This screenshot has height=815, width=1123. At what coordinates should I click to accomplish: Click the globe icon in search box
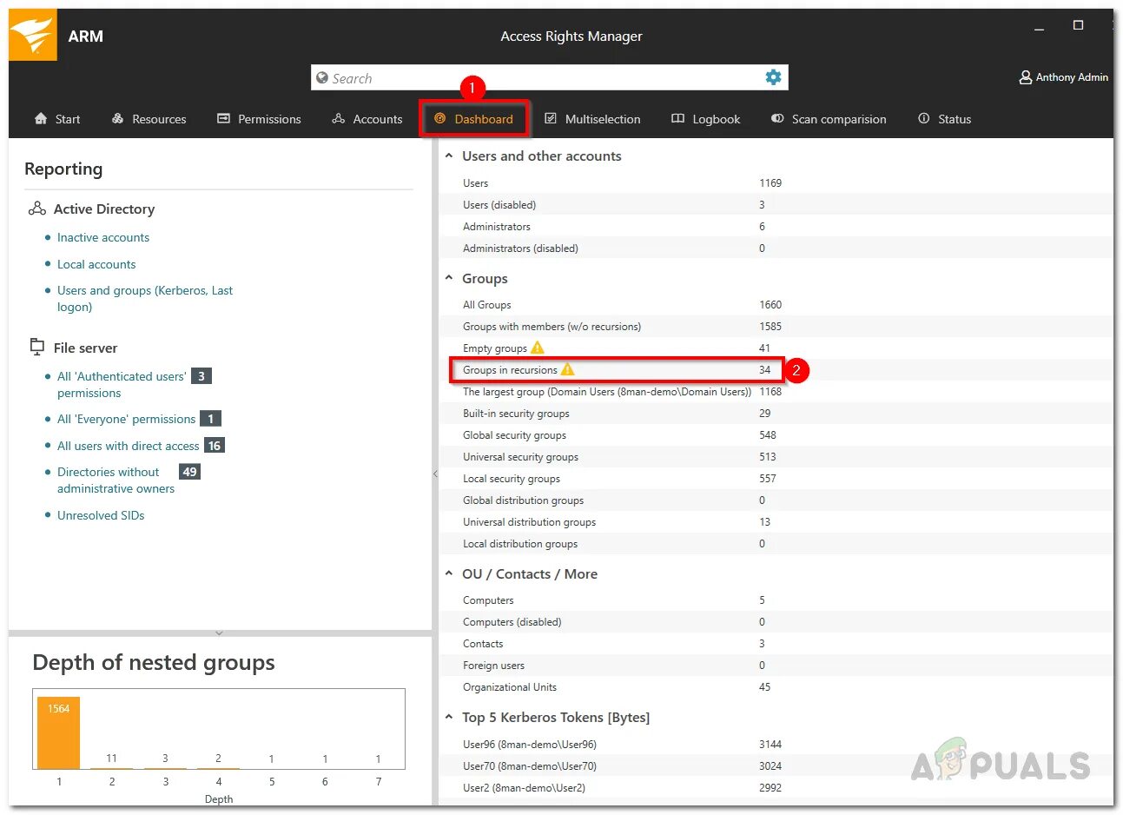click(x=322, y=77)
